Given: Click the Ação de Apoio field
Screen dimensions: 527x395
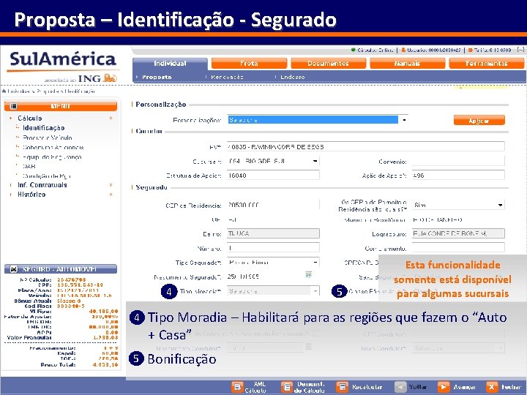Looking at the screenshot, I should (x=458, y=176).
